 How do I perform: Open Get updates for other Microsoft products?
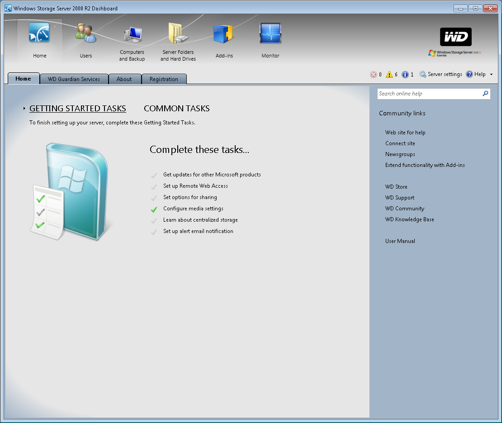(212, 175)
